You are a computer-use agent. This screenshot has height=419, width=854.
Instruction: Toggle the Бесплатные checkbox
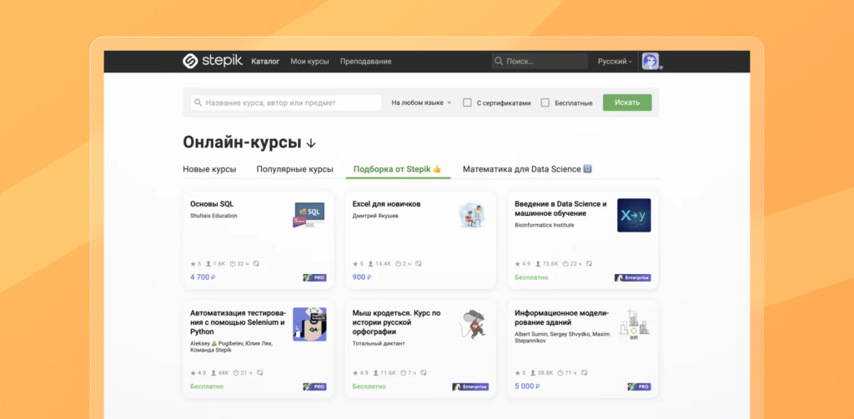[x=545, y=102]
